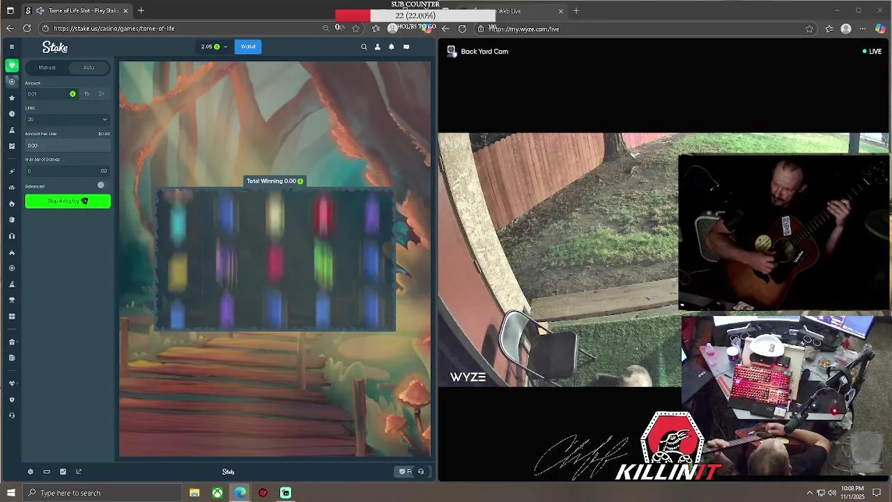
Task: Click the Amount Per Line field
Action: tap(68, 146)
